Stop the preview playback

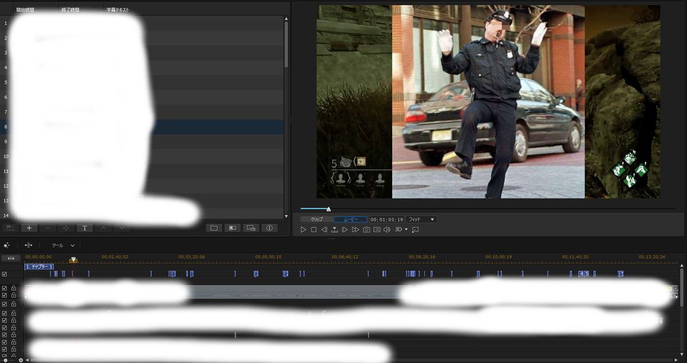314,229
